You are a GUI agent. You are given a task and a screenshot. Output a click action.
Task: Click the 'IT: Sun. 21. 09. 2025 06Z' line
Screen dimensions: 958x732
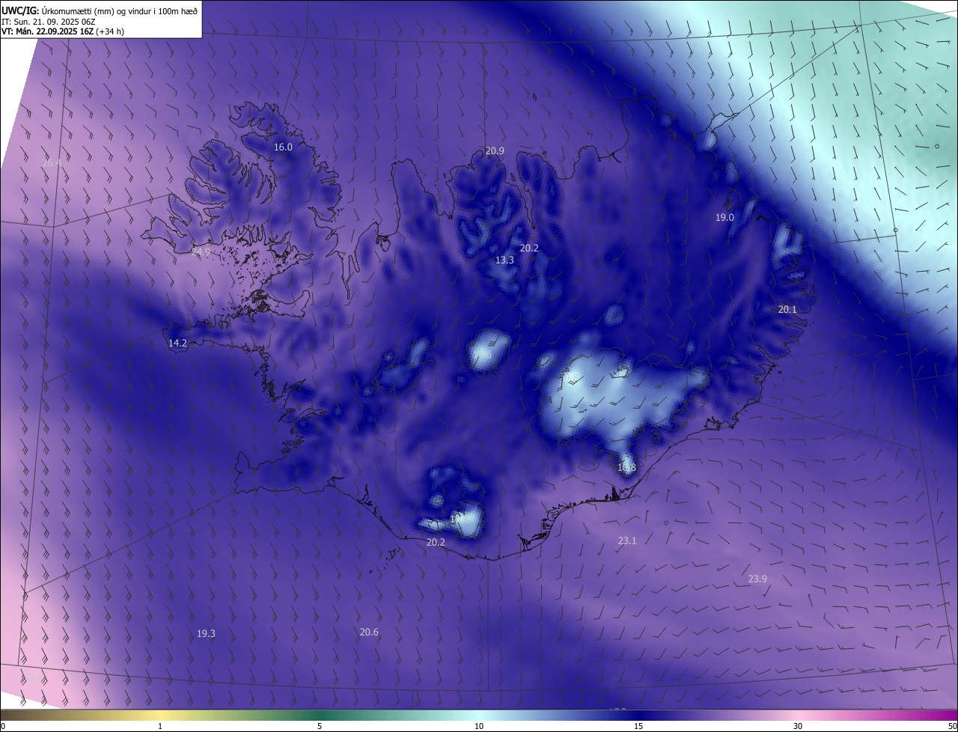pyautogui.click(x=48, y=22)
